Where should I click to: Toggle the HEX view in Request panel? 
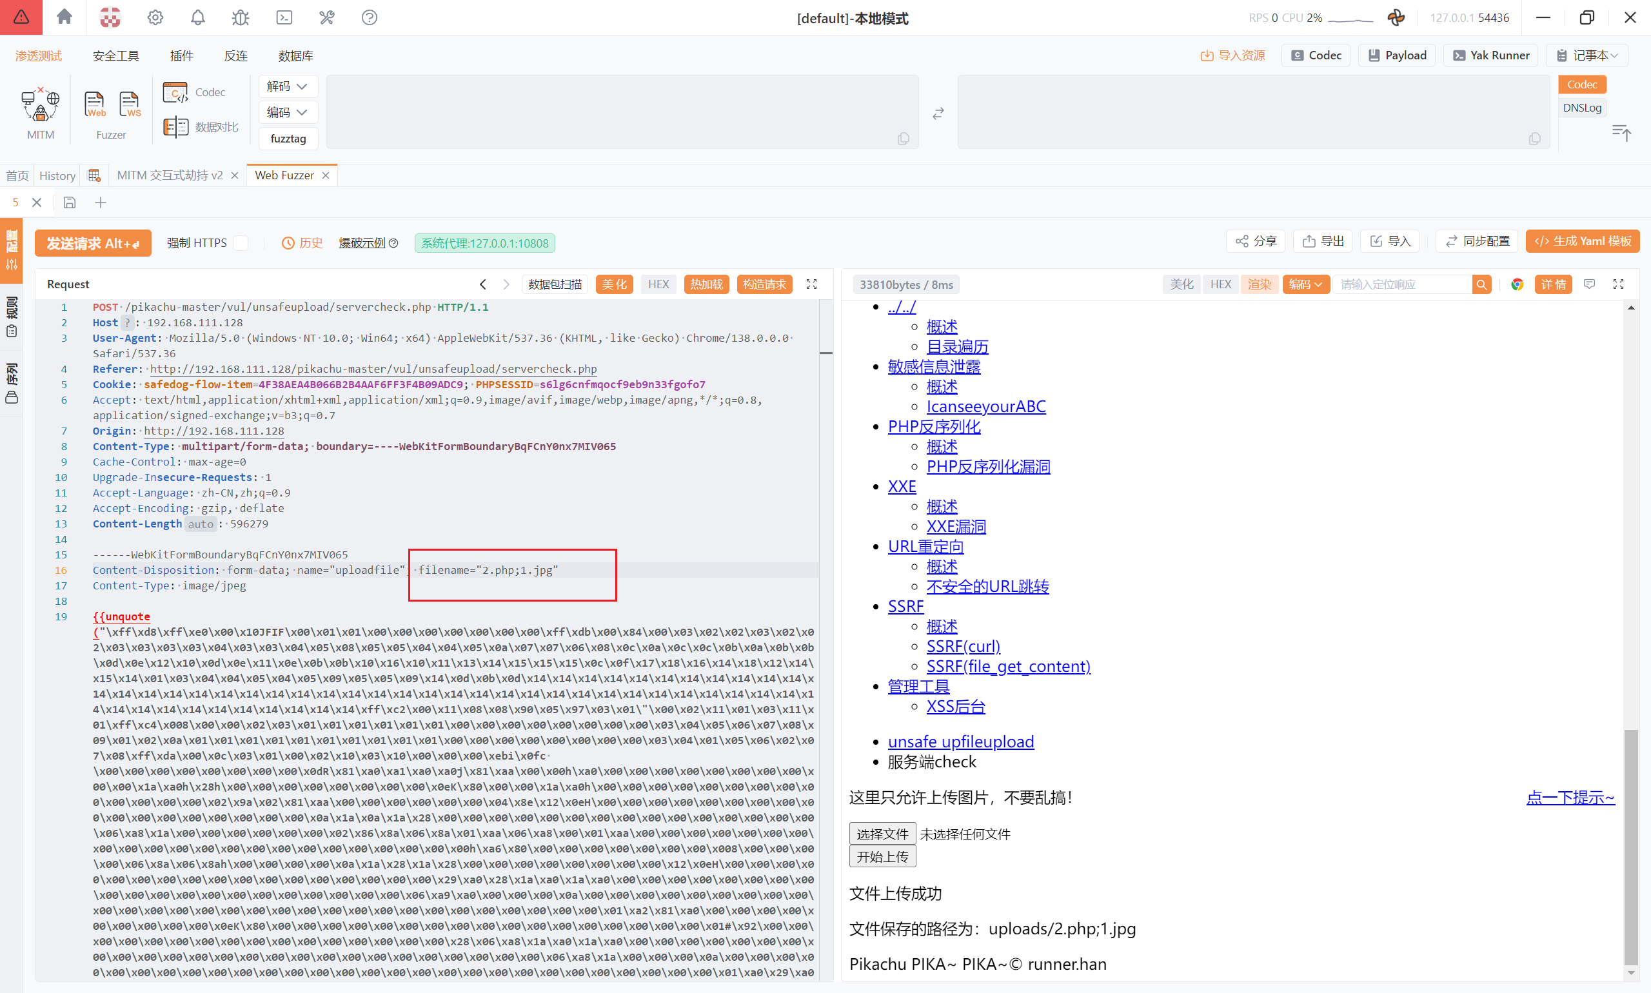tap(658, 284)
